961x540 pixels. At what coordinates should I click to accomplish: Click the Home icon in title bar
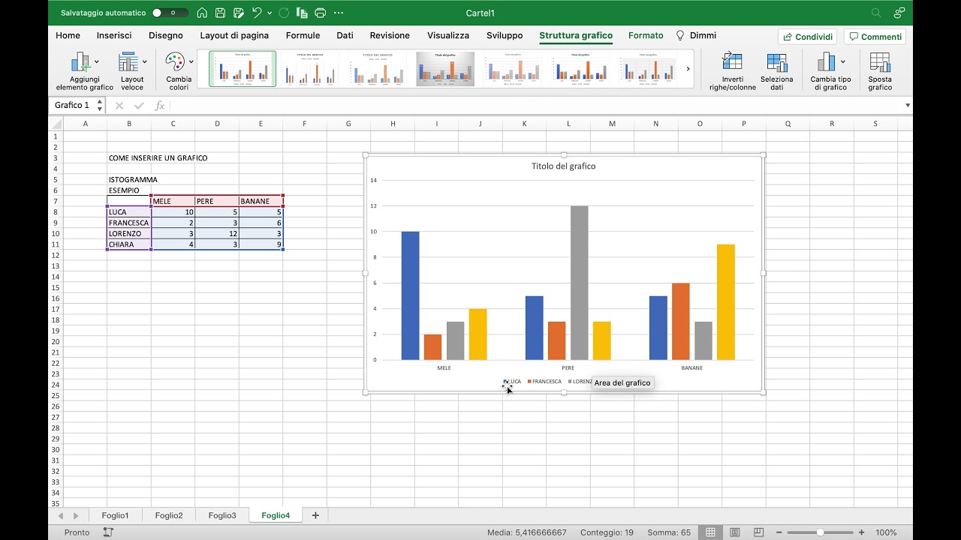[202, 13]
